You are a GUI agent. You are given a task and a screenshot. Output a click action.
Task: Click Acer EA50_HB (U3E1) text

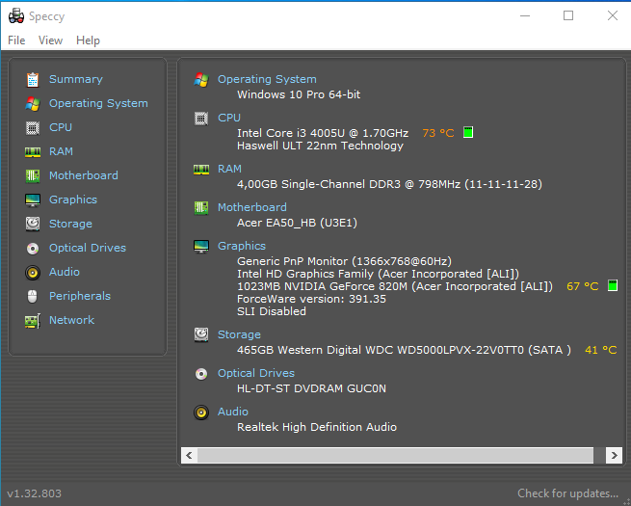point(297,223)
